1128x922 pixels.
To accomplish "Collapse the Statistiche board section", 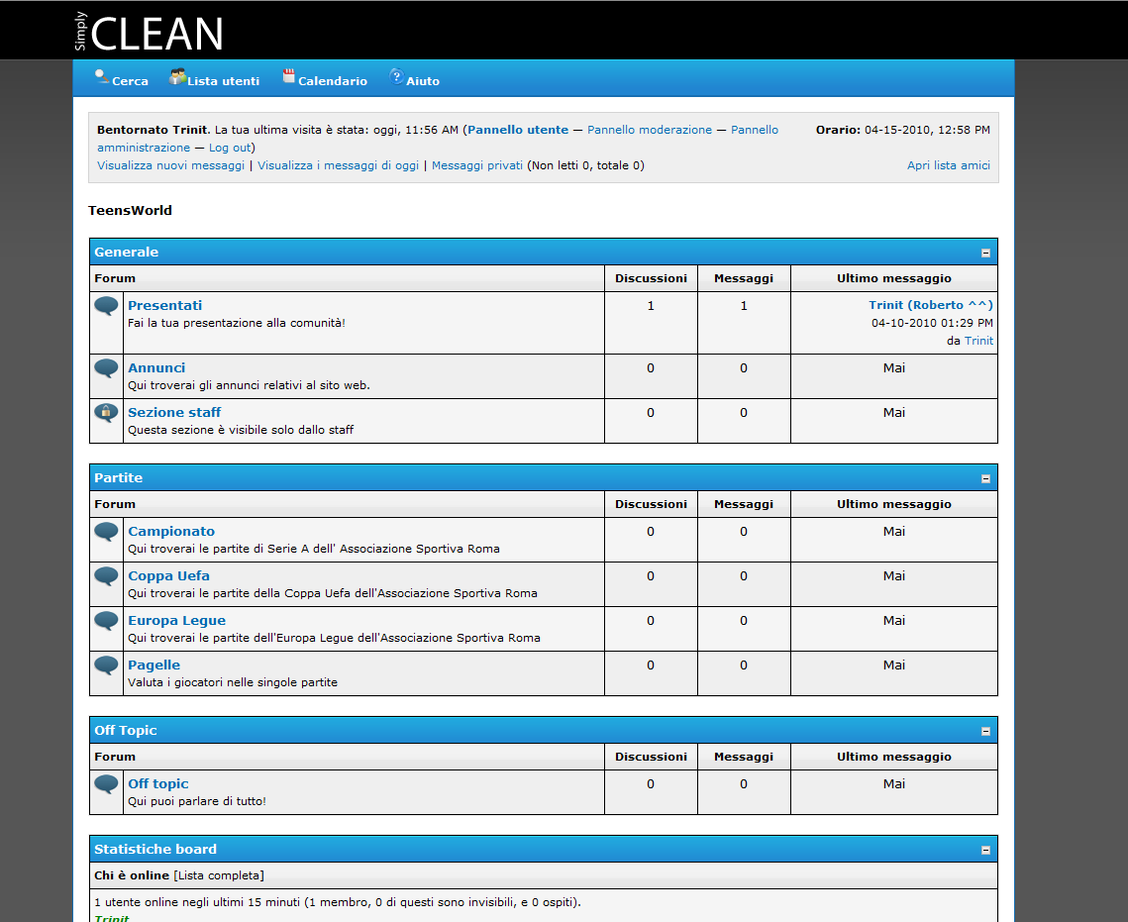I will (985, 850).
